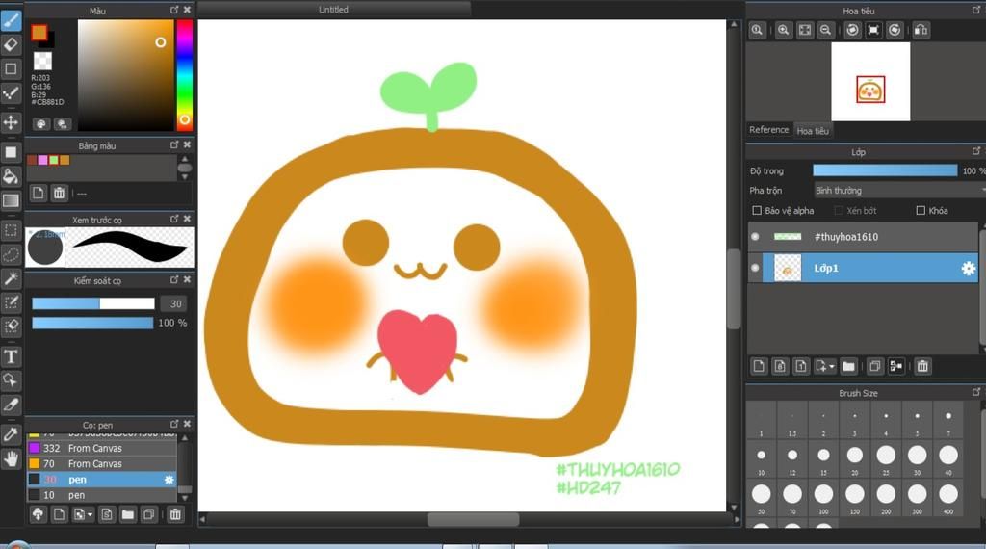The image size is (986, 549).
Task: Select the Magic Wand tool
Action: (x=11, y=278)
